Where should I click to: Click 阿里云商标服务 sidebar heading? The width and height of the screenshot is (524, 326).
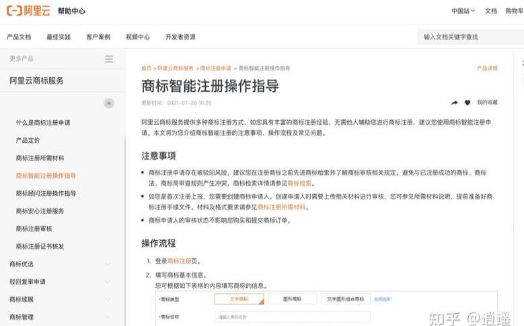(36, 80)
